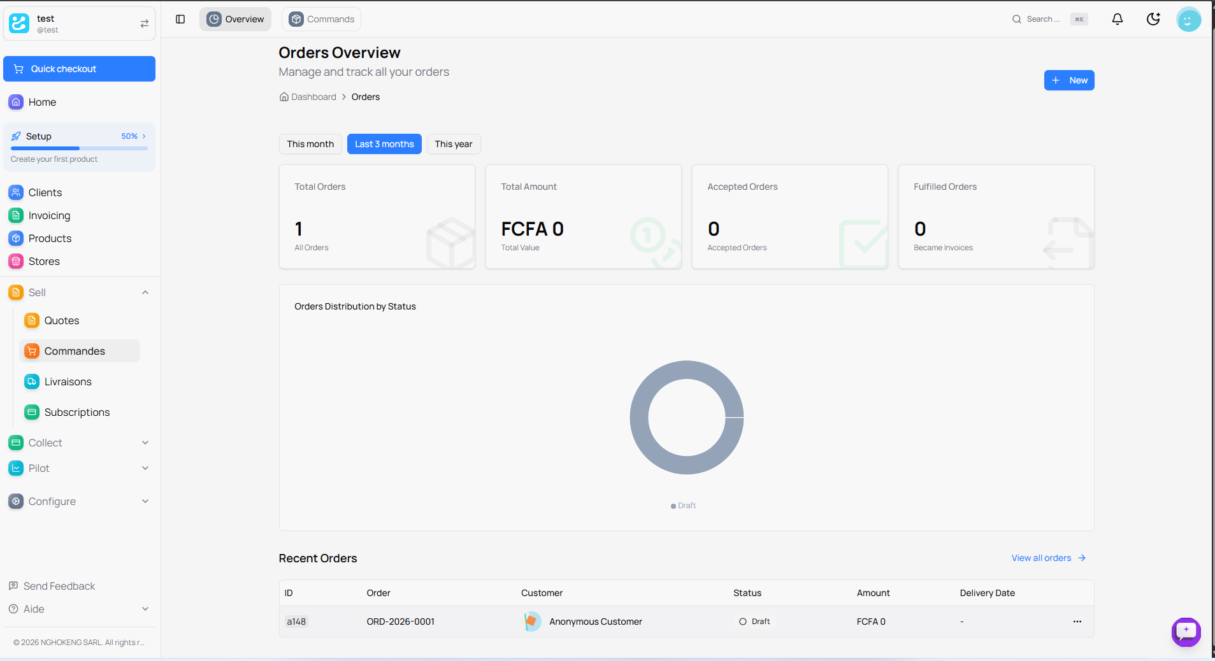Select the Quotes icon under Sell

pos(32,320)
